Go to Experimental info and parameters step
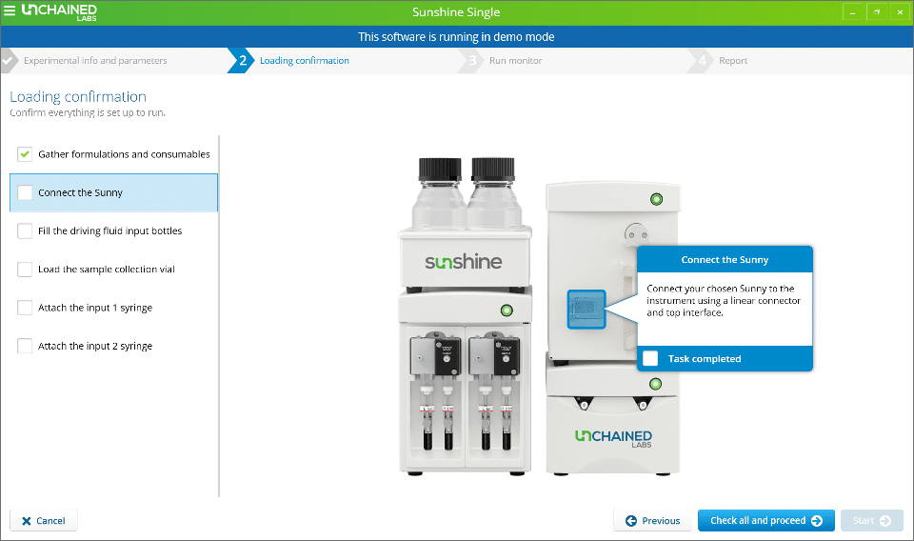The image size is (914, 541). 95,61
